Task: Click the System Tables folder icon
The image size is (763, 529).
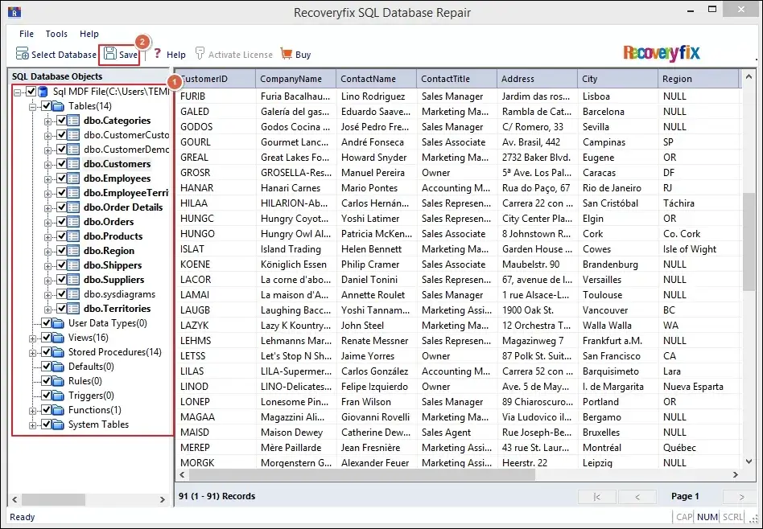Action: (59, 424)
